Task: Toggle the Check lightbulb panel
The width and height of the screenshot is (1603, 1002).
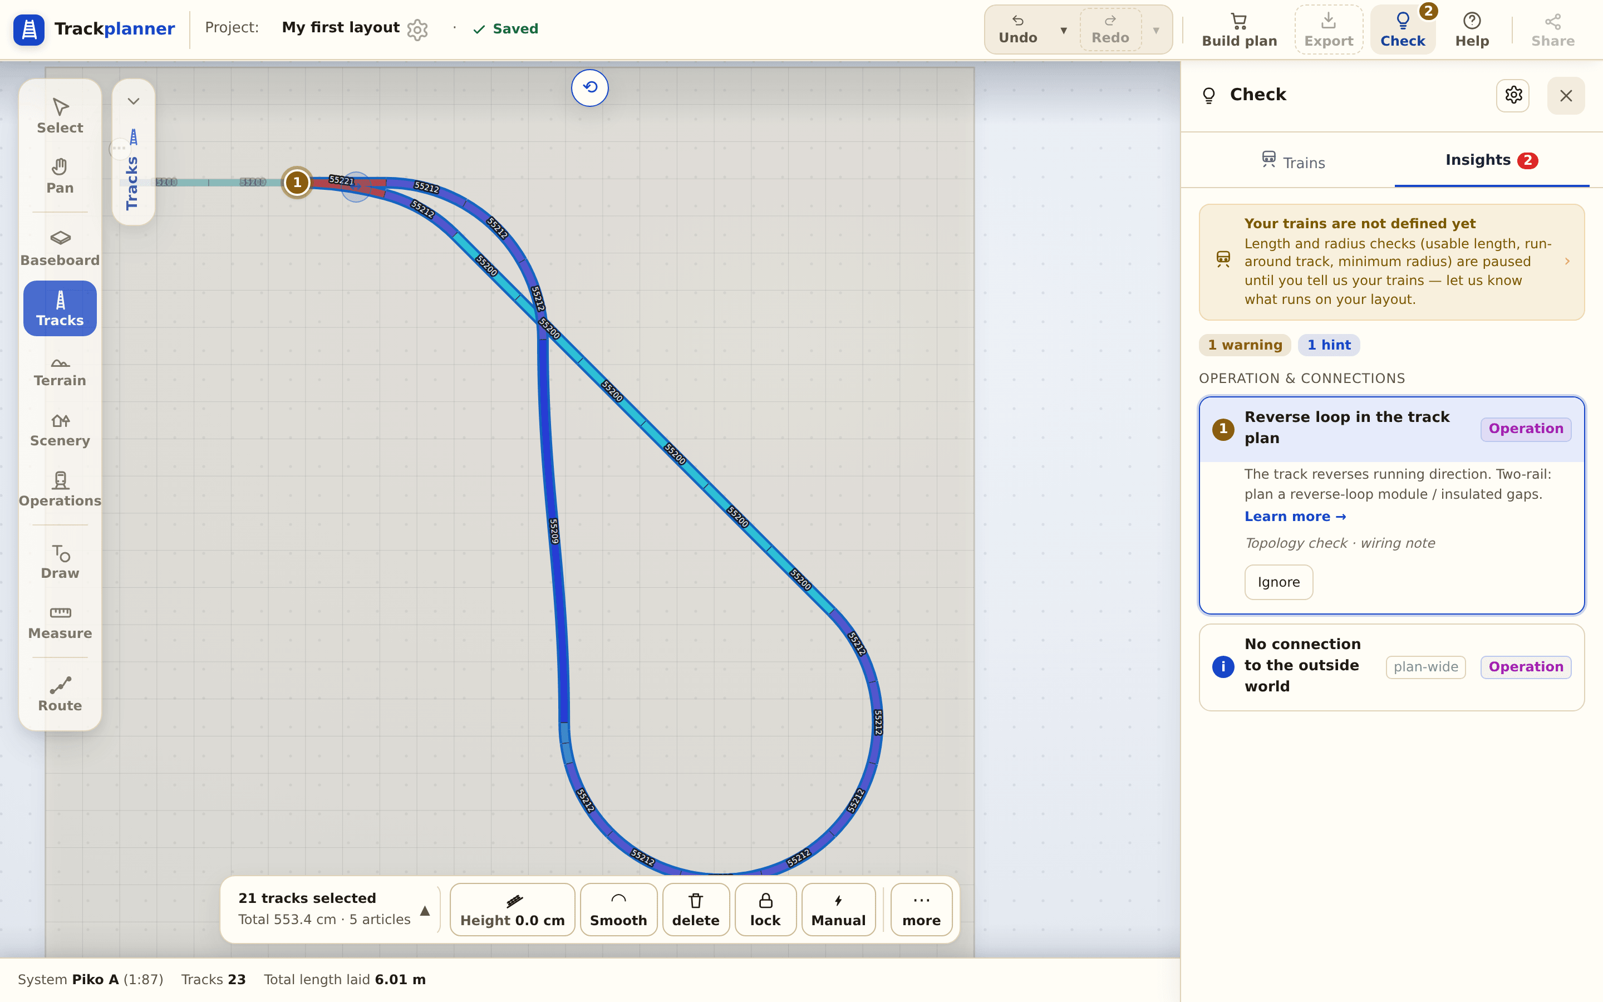Action: (1402, 29)
